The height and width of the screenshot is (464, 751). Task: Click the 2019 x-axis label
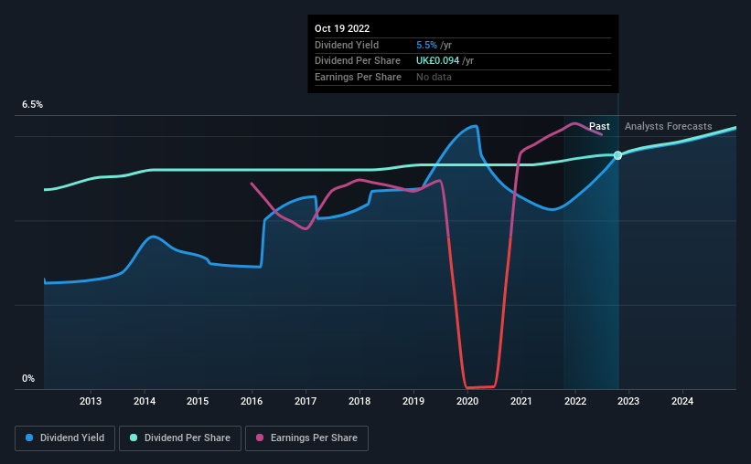click(x=413, y=401)
